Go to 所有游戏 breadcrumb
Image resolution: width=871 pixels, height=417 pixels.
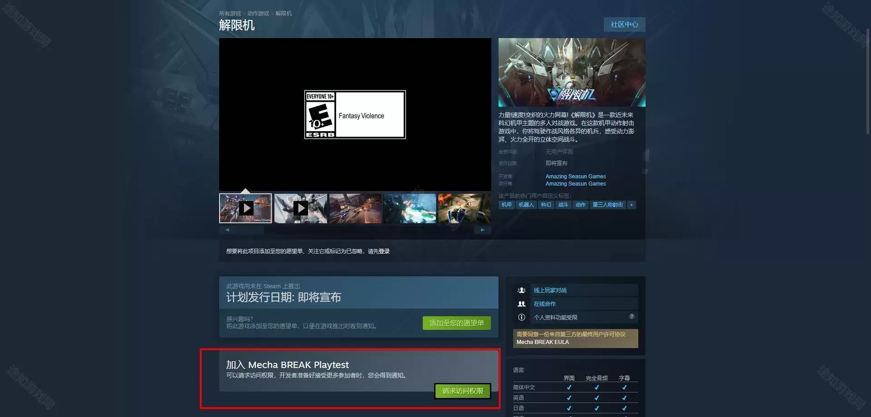tap(230, 14)
